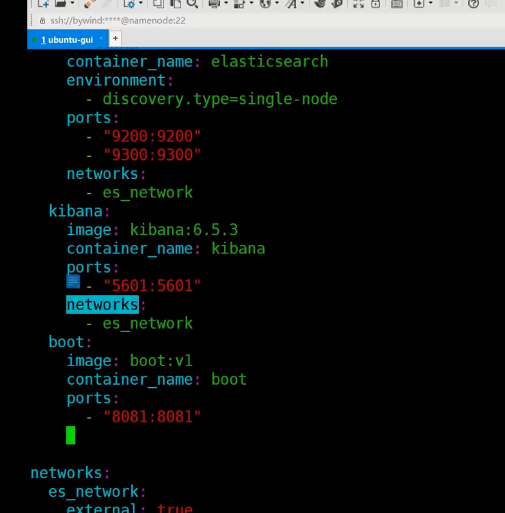
Task: Click the "9200:9200" port mapping
Action: coord(152,137)
